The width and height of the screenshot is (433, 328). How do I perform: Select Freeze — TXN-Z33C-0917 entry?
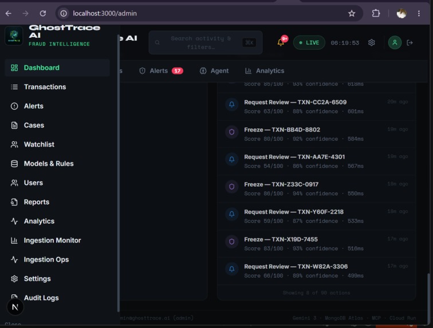coord(317,189)
